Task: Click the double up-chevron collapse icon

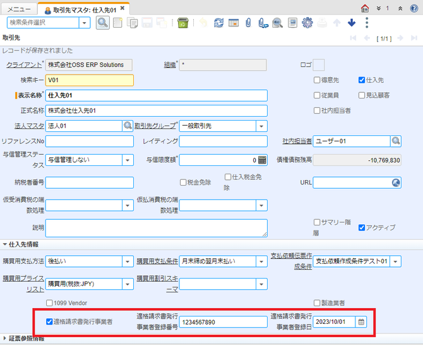Action: 400,9
